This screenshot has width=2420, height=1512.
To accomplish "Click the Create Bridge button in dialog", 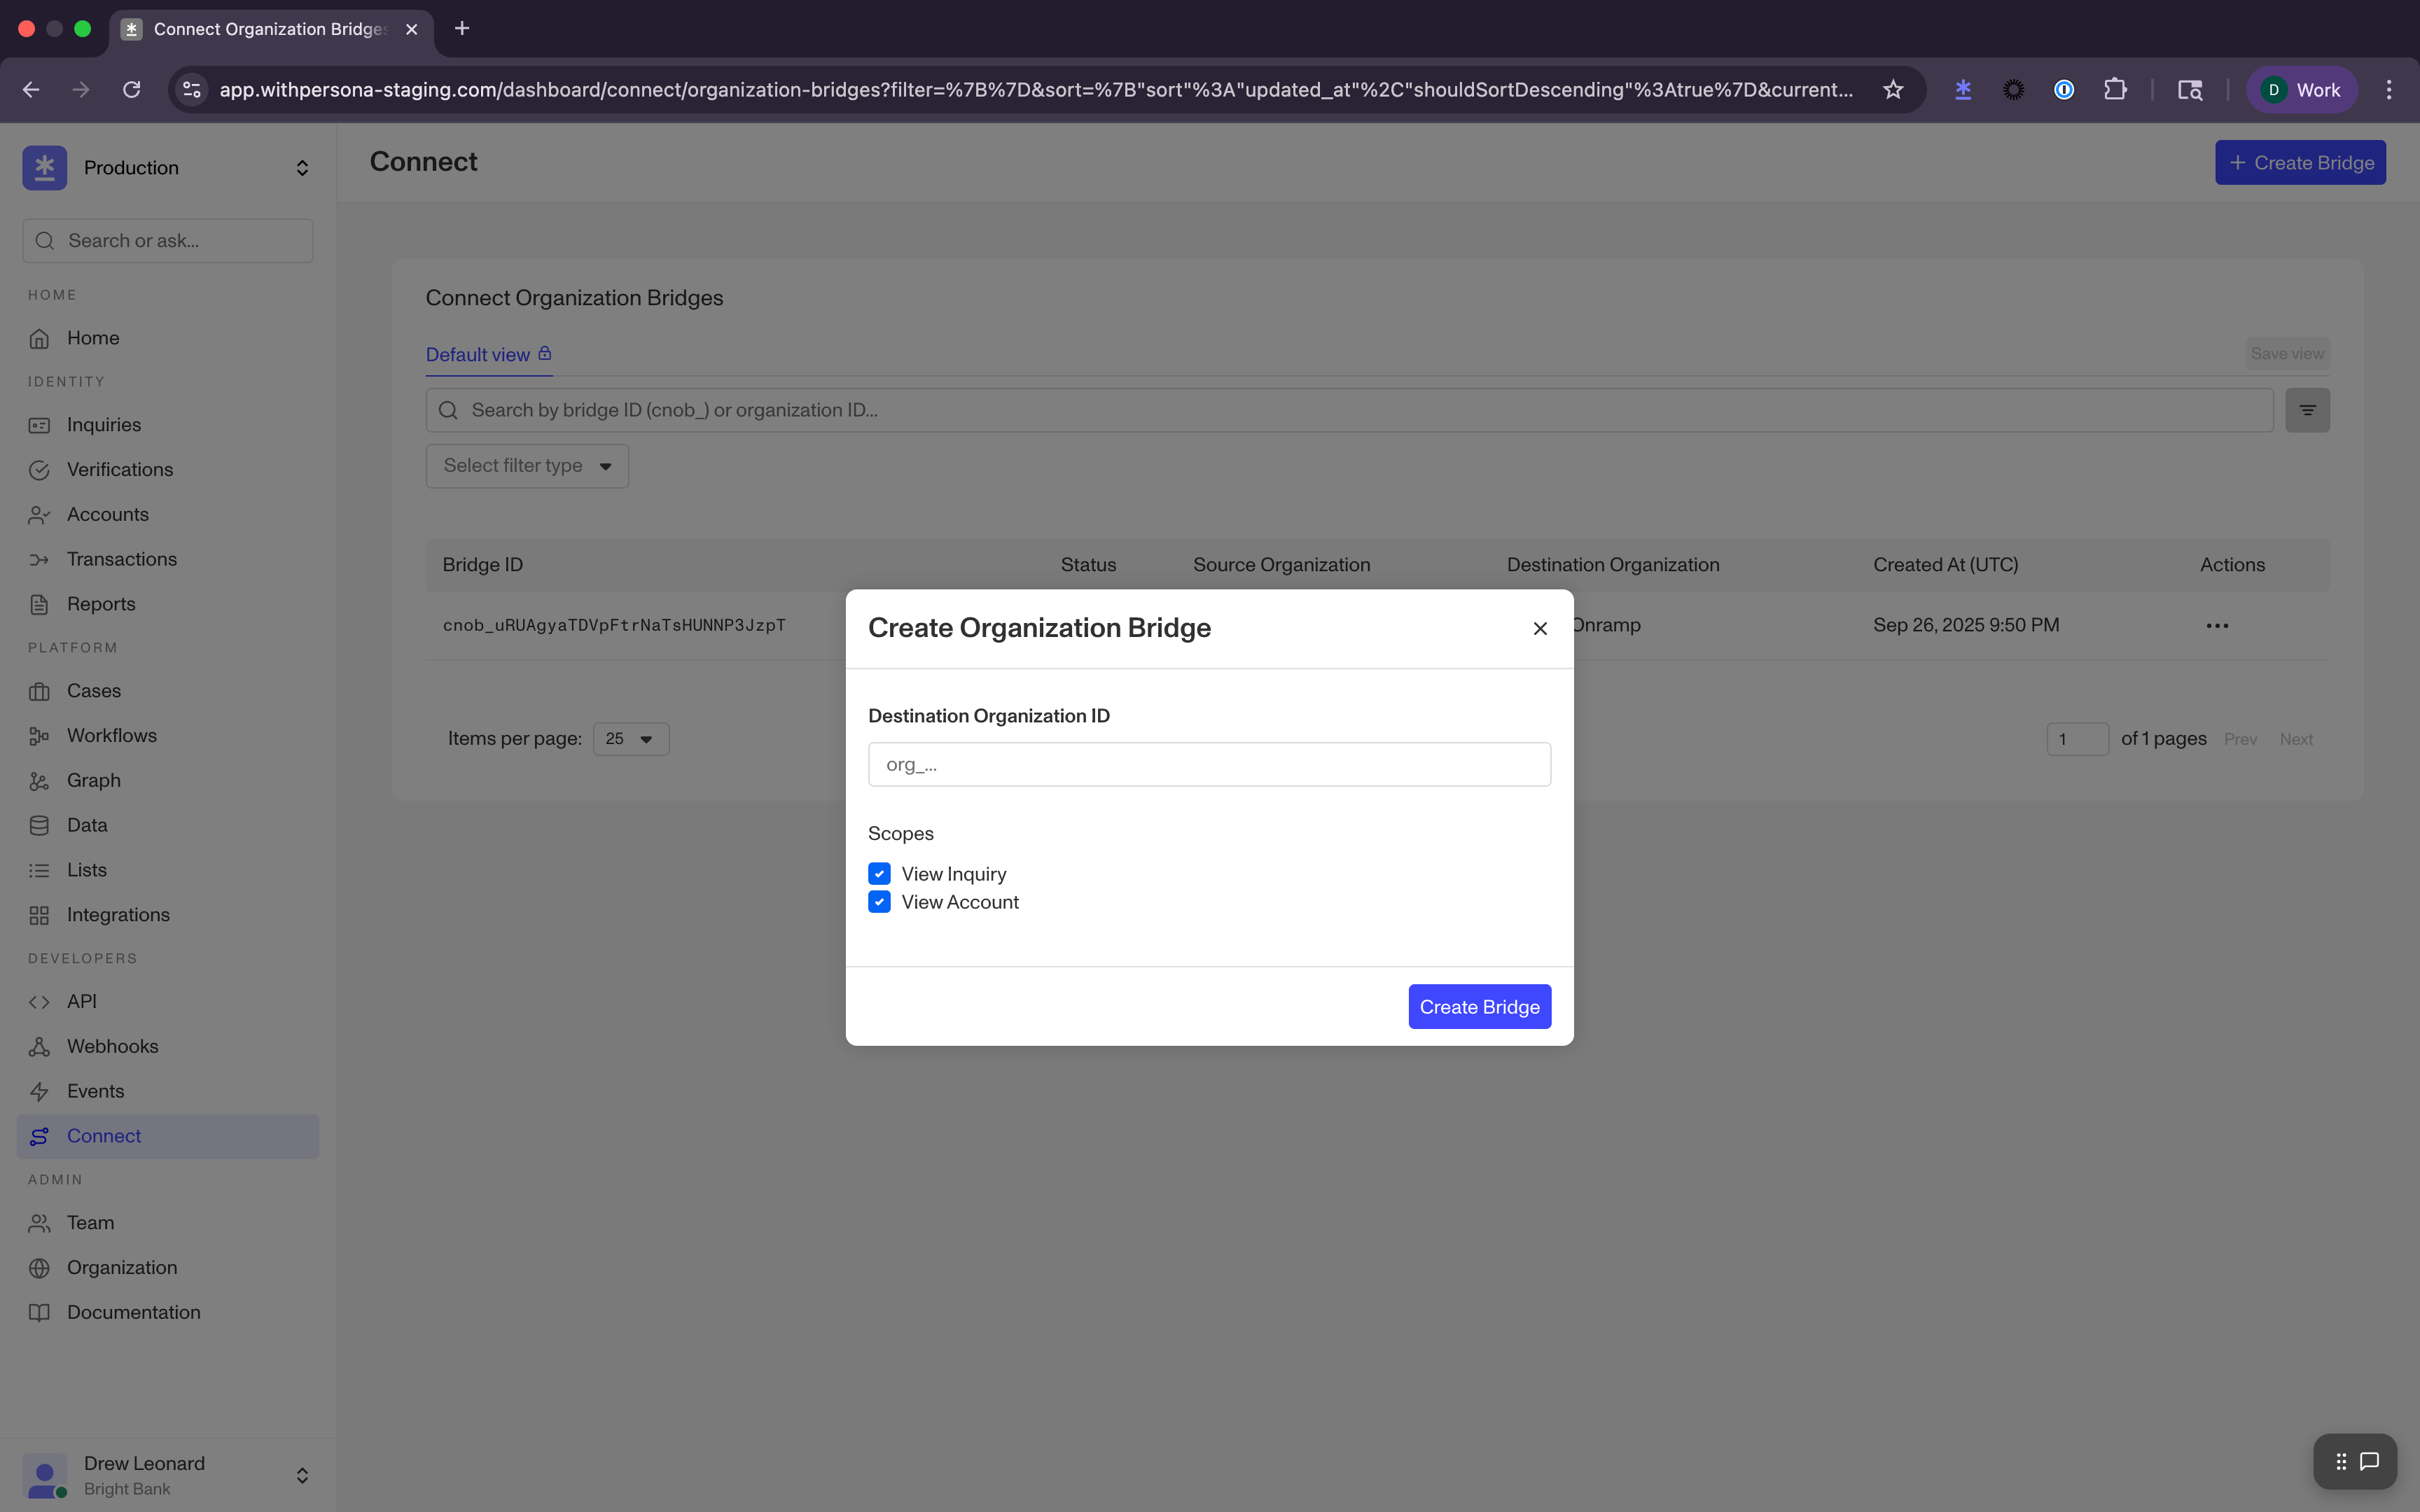I will click(1479, 1007).
